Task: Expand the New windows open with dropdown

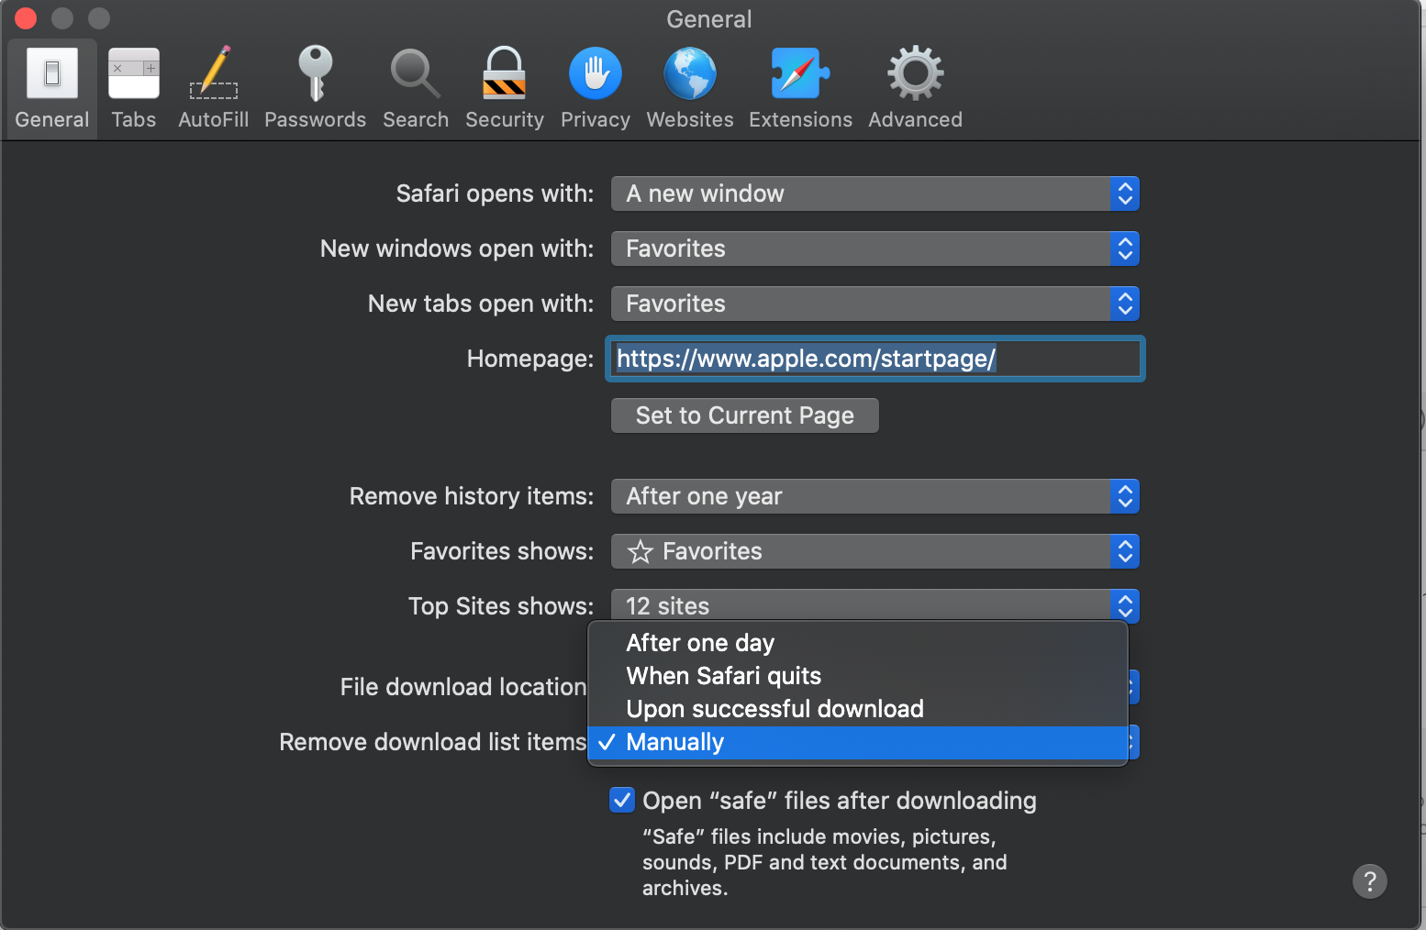Action: [x=875, y=249]
